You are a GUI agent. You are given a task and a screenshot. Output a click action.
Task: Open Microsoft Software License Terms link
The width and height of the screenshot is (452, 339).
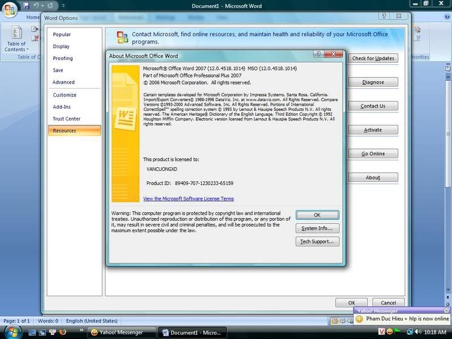(189, 199)
